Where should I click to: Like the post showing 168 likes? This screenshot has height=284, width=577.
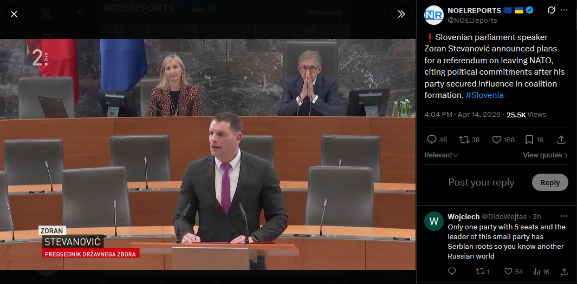pos(503,140)
